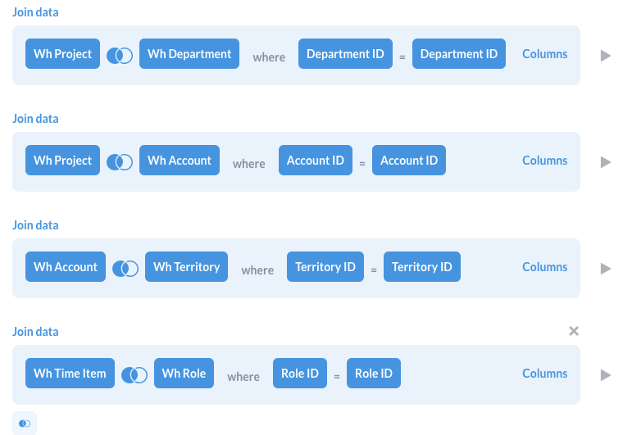Open Columns picker for Wh Department join
Image resolution: width=623 pixels, height=435 pixels.
545,54
